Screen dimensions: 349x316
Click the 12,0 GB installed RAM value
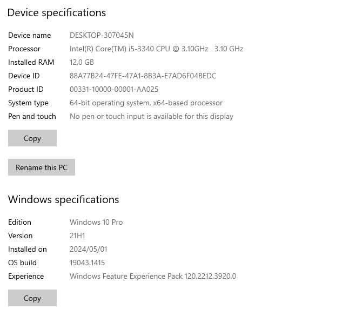coord(82,62)
